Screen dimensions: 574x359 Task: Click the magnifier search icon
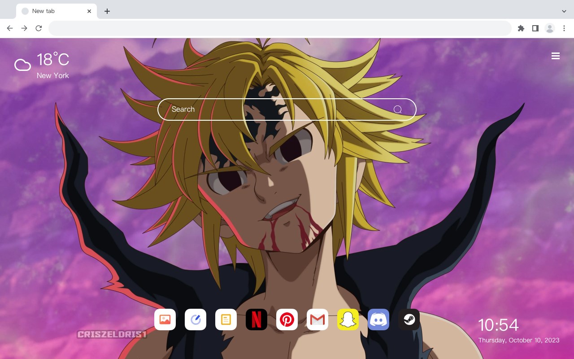pyautogui.click(x=398, y=109)
